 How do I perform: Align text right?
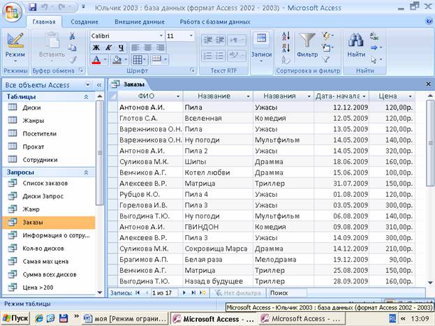point(160,47)
